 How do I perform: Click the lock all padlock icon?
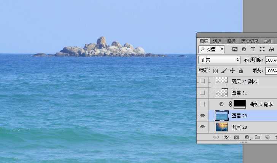(x=240, y=71)
